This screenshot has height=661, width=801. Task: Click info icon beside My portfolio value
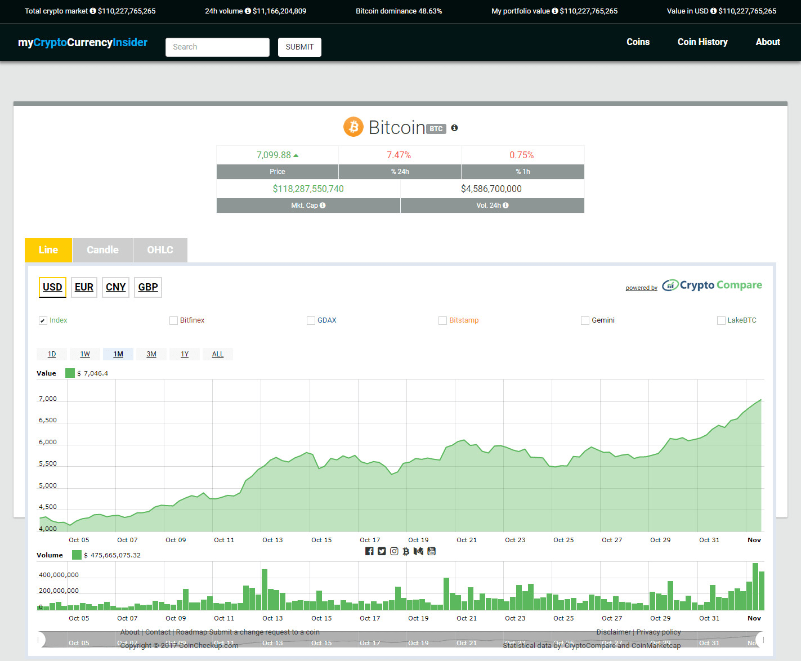point(555,11)
